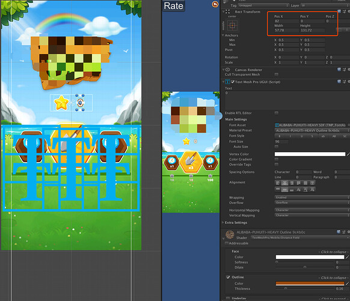
Task: Toggle Strikethrough font style button
Action: (312, 136)
